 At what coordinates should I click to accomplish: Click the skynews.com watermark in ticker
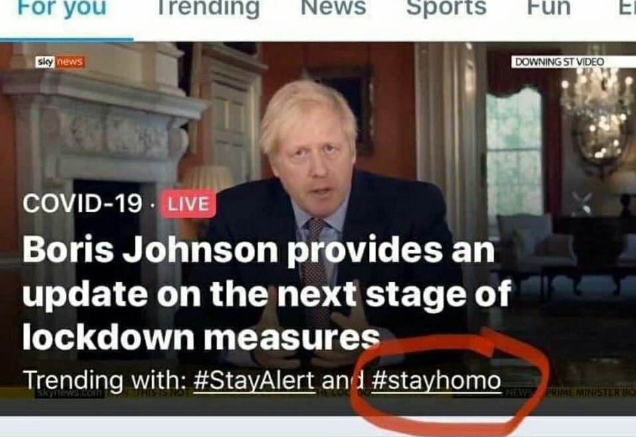click(x=70, y=393)
